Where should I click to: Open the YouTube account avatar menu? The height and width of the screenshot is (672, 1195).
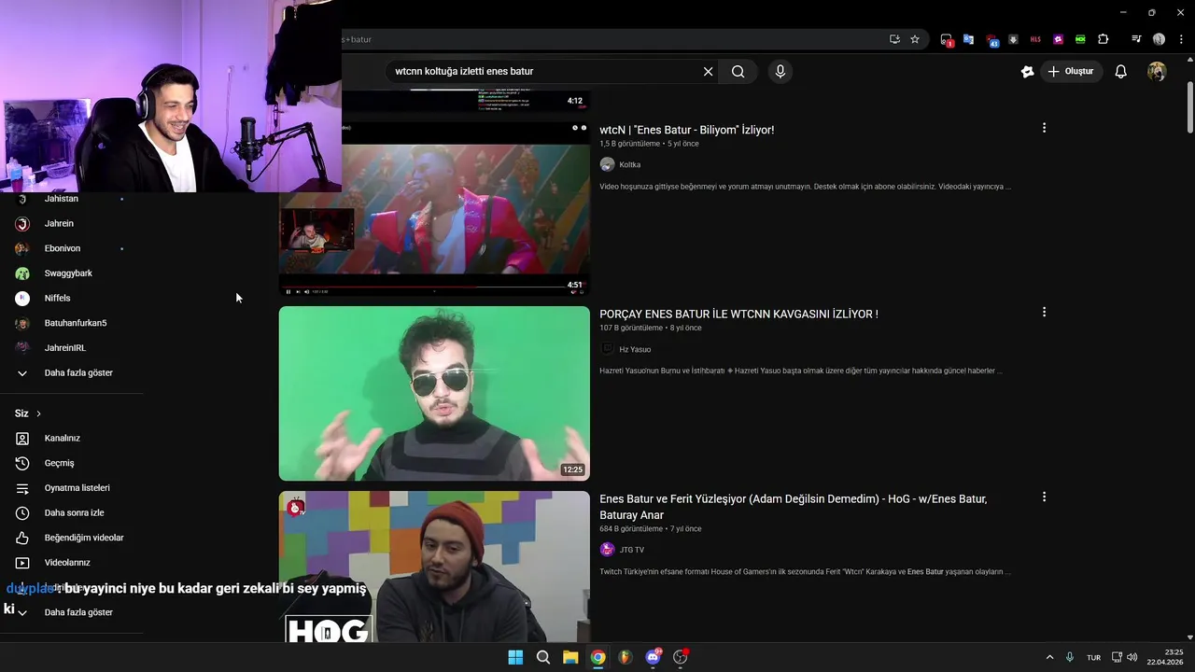tap(1157, 72)
